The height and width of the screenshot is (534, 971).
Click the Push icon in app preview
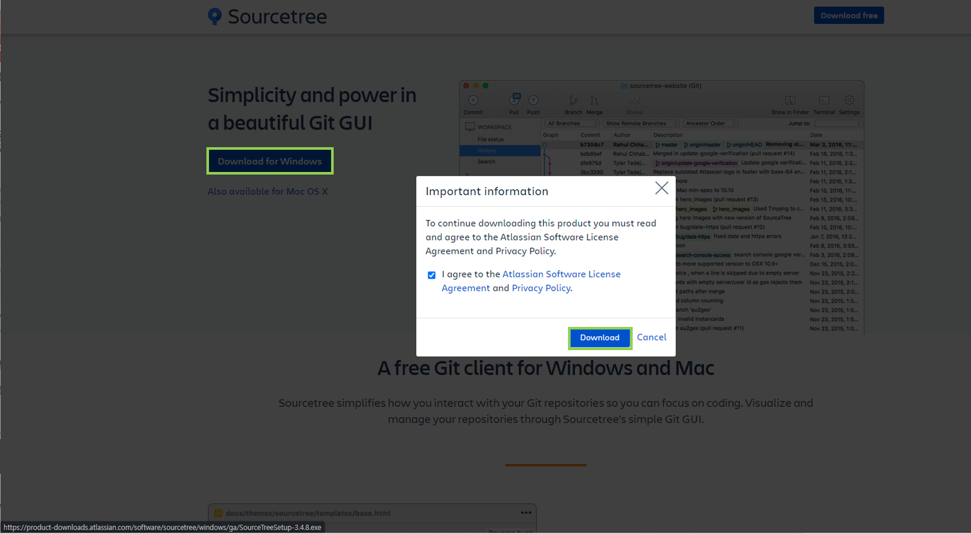coord(533,100)
